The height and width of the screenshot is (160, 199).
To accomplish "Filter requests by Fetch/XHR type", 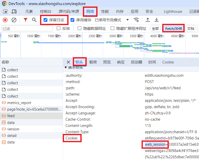I will pyautogui.click(x=174, y=29).
